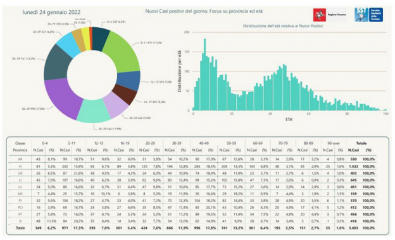
Task: Click the Classe column header
Action: tap(20, 143)
